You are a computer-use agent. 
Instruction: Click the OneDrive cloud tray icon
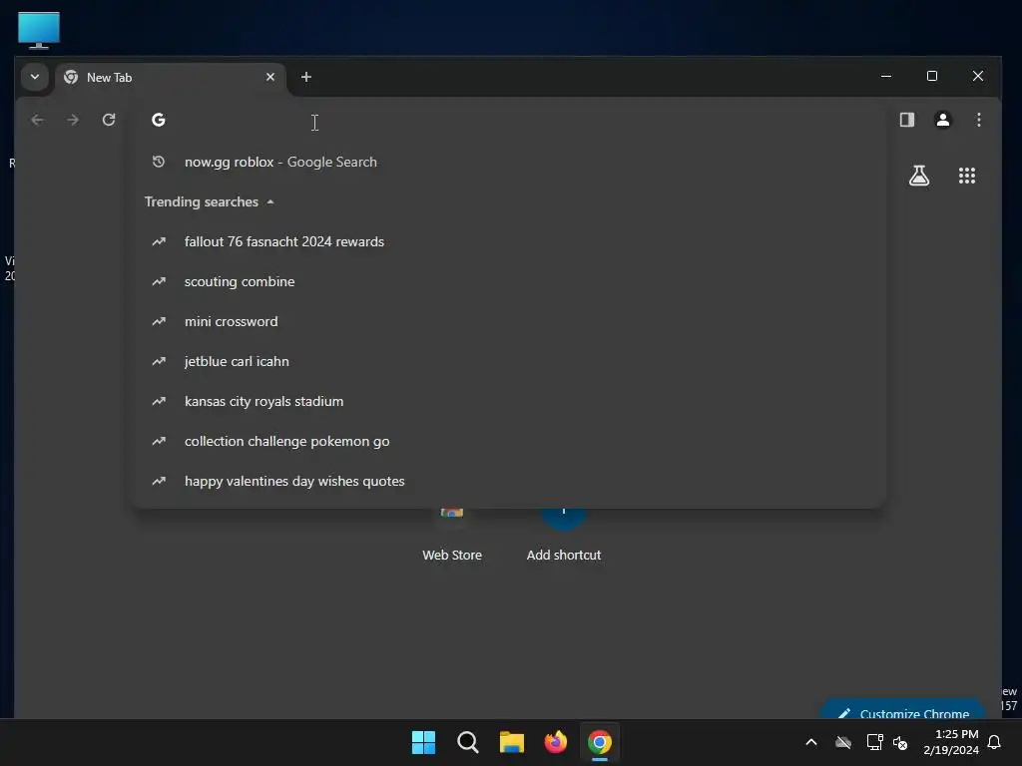coord(842,742)
